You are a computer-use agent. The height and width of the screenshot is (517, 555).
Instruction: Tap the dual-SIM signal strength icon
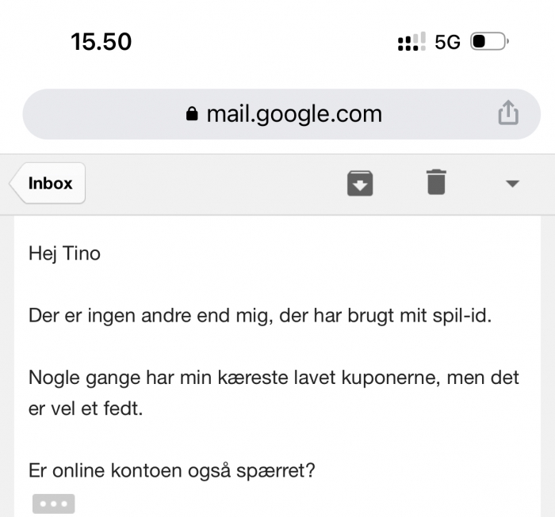click(x=411, y=42)
